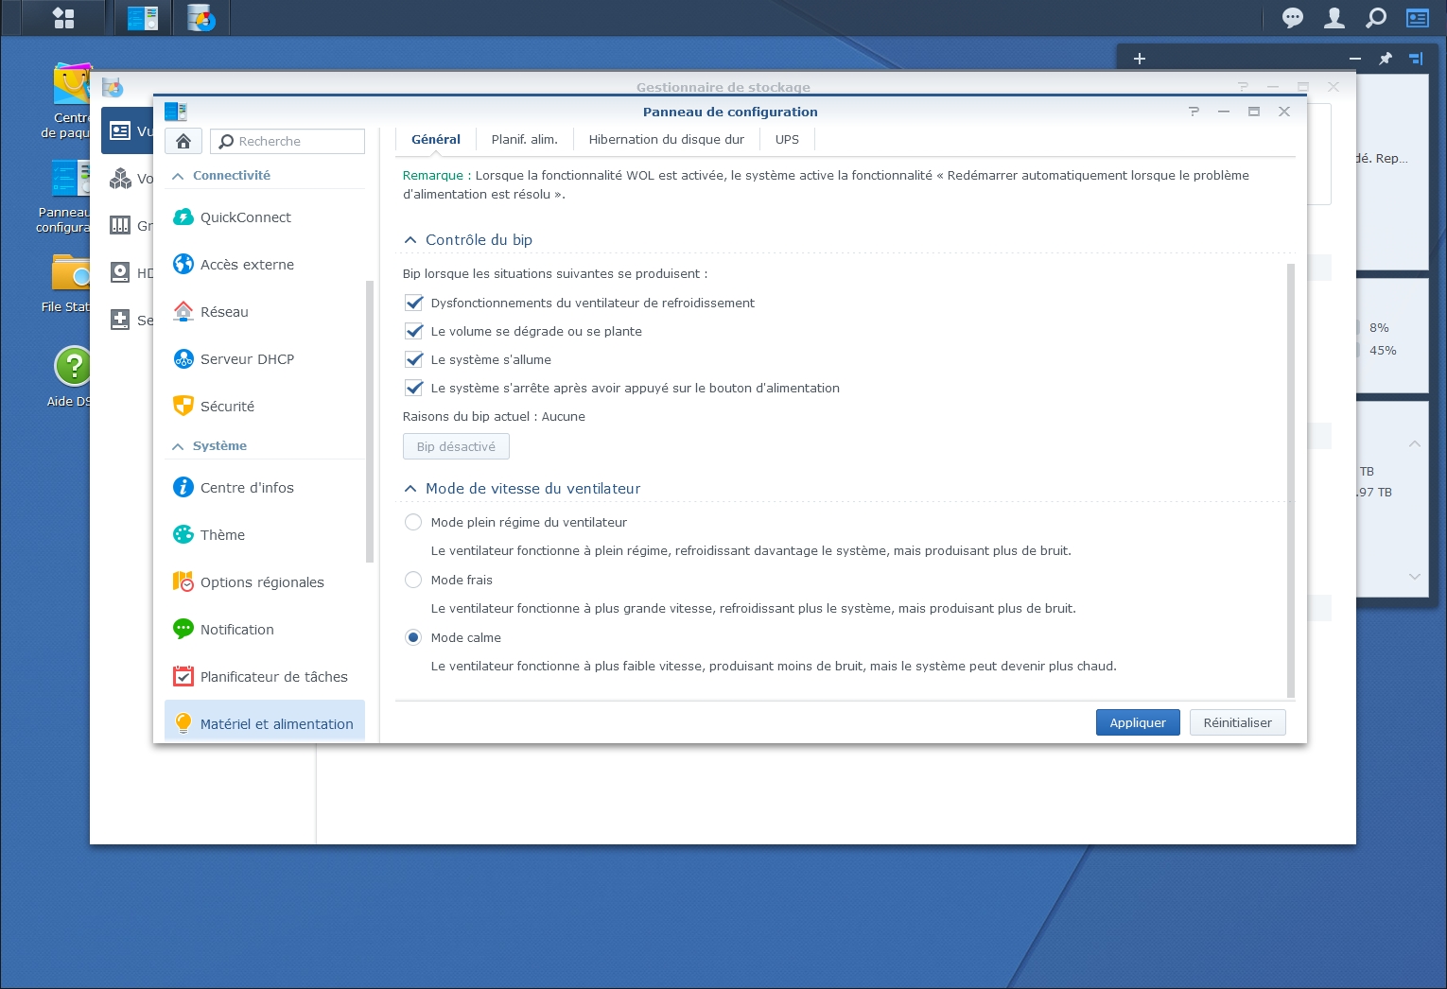This screenshot has height=989, width=1447.
Task: Toggle 'Le système s'allume' beep checkbox
Action: coord(413,359)
